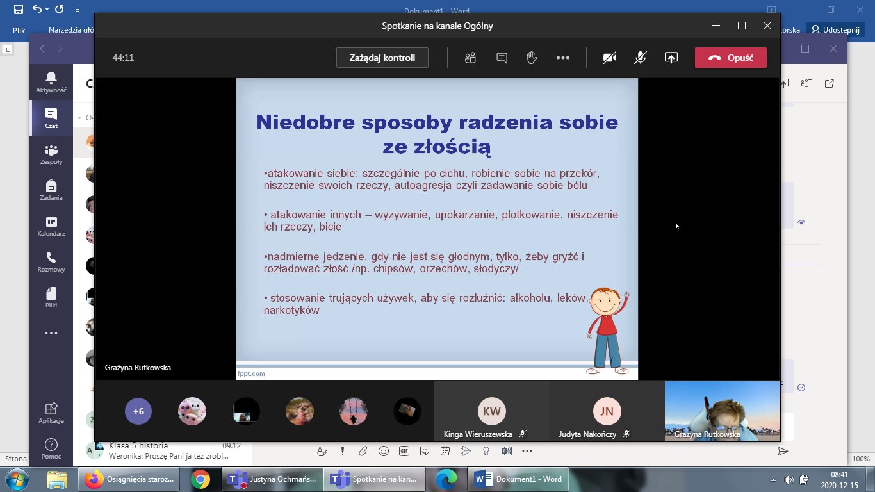
Task: Open the Plik tab in Word
Action: 19,30
